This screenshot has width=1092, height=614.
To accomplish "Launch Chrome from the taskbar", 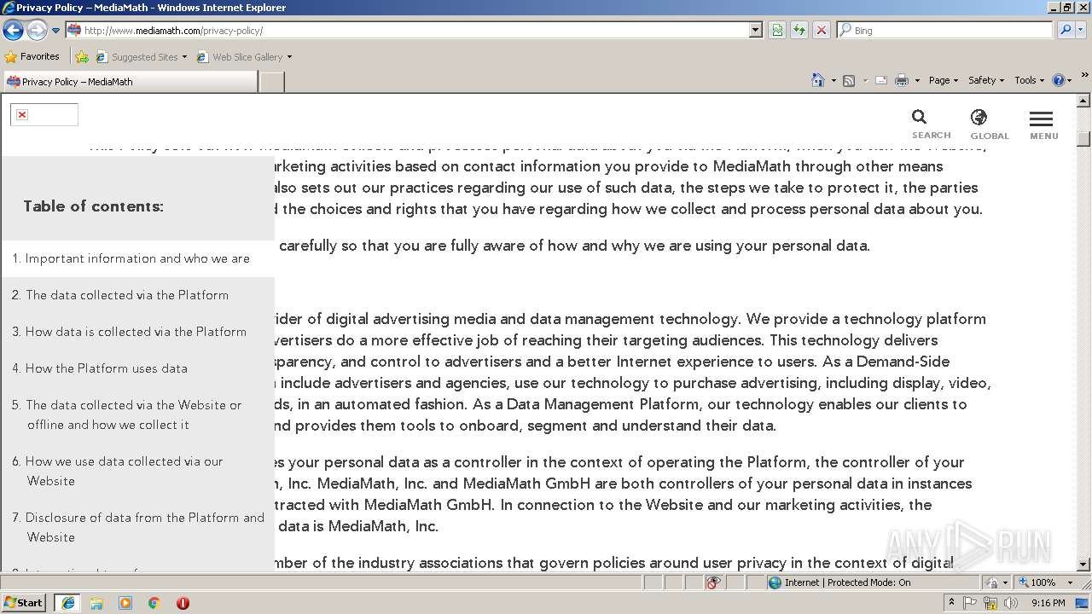I will (154, 603).
